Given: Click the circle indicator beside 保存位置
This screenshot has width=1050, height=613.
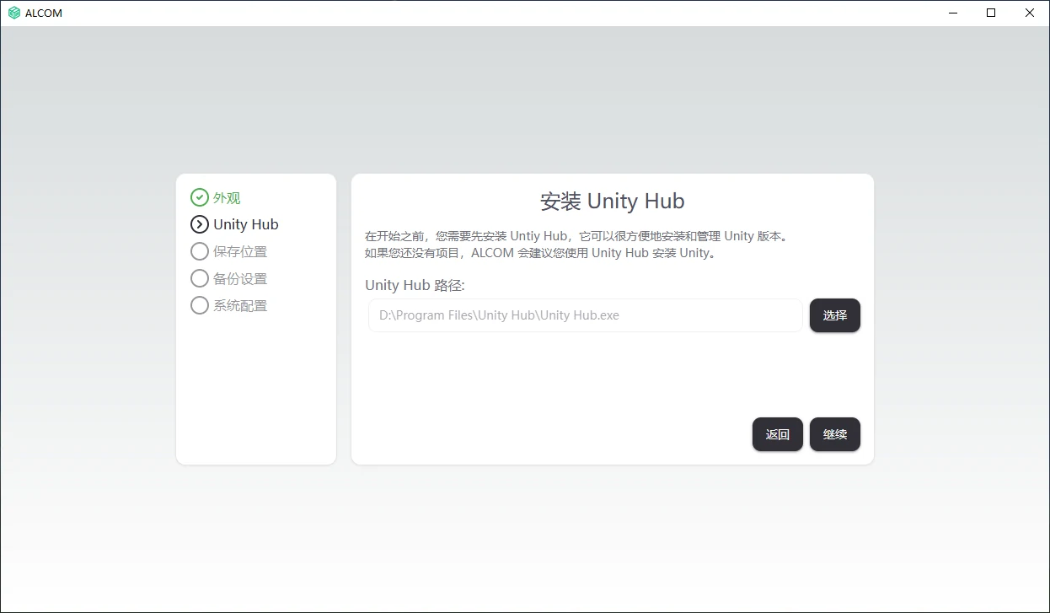Looking at the screenshot, I should pyautogui.click(x=199, y=251).
